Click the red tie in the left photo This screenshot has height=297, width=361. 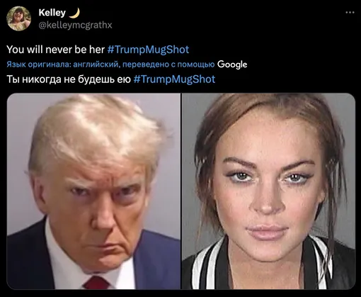[x=97, y=283]
